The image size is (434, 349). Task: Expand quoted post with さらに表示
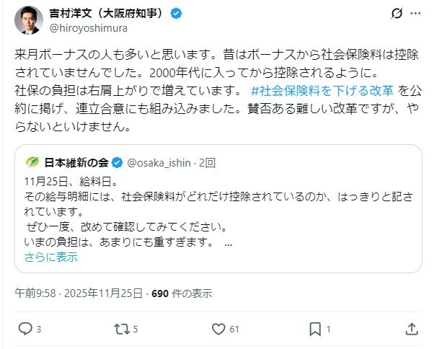pos(51,257)
